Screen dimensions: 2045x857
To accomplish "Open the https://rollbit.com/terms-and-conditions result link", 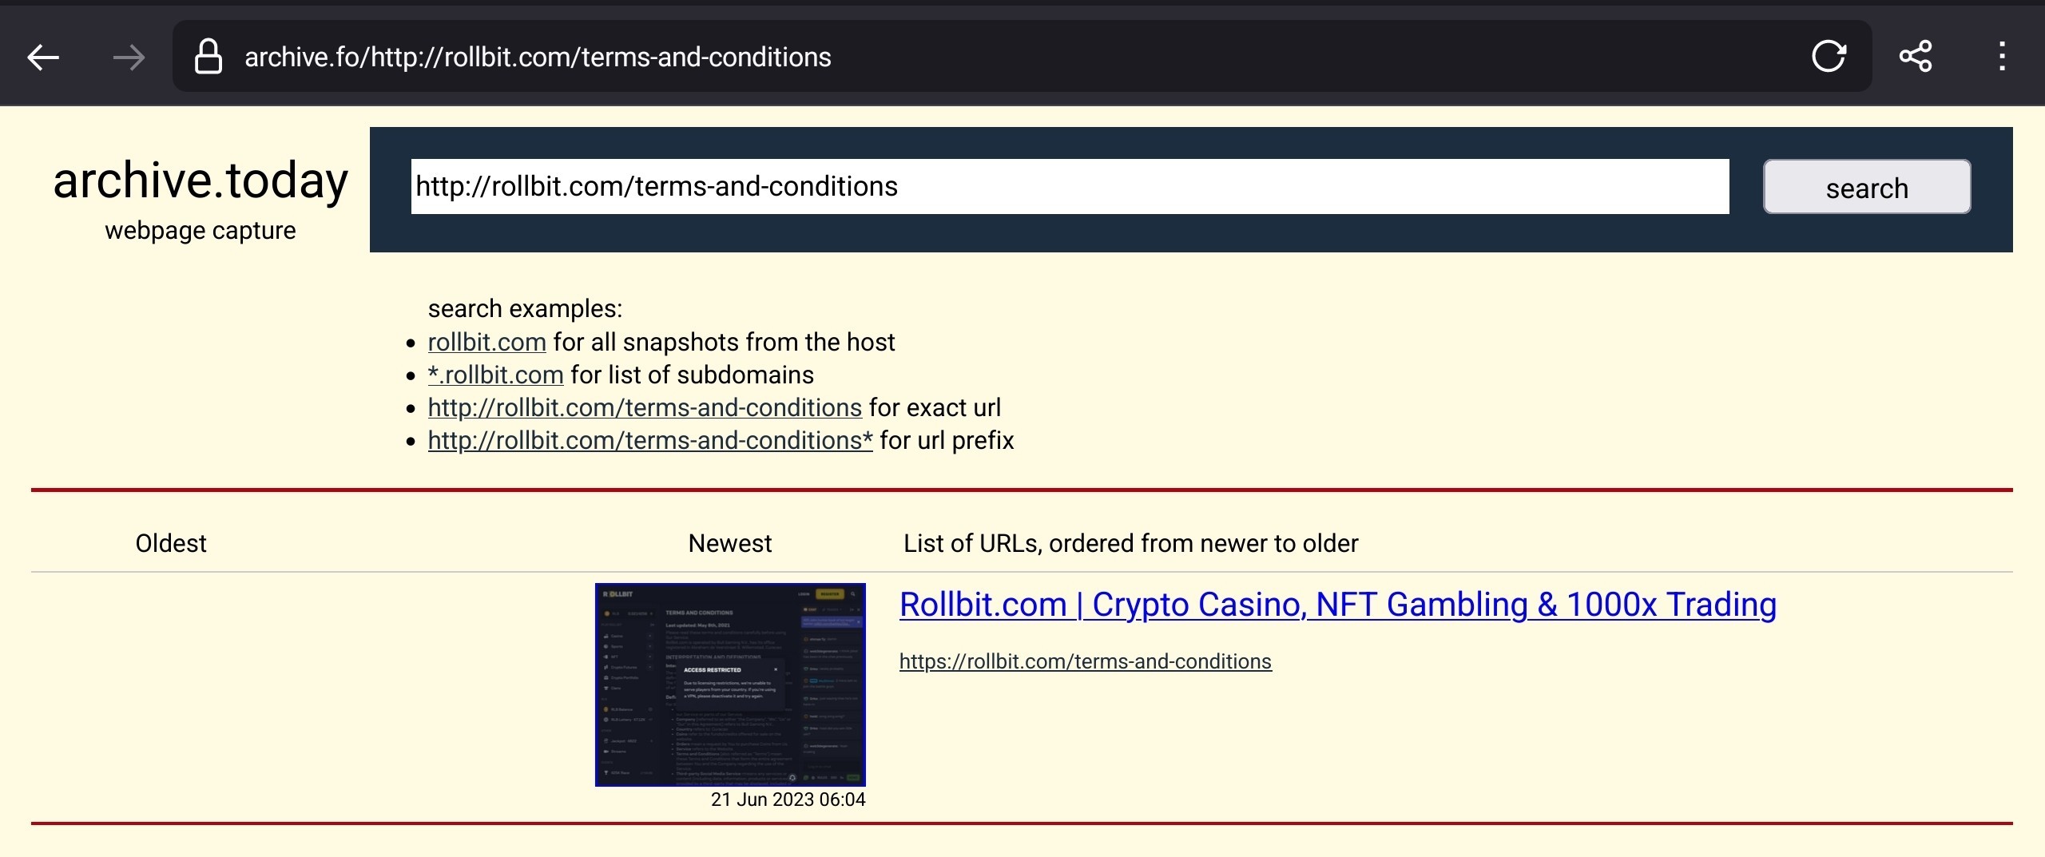I will 1086,661.
